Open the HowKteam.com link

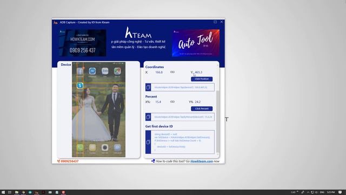(x=202, y=161)
